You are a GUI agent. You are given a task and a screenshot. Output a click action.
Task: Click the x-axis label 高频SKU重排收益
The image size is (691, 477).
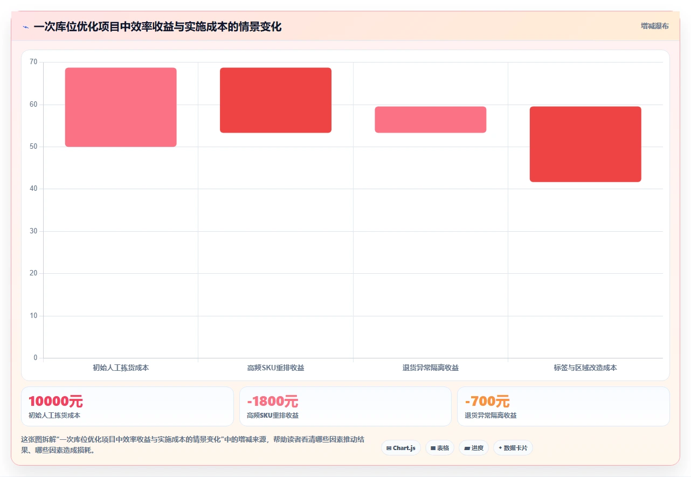275,368
